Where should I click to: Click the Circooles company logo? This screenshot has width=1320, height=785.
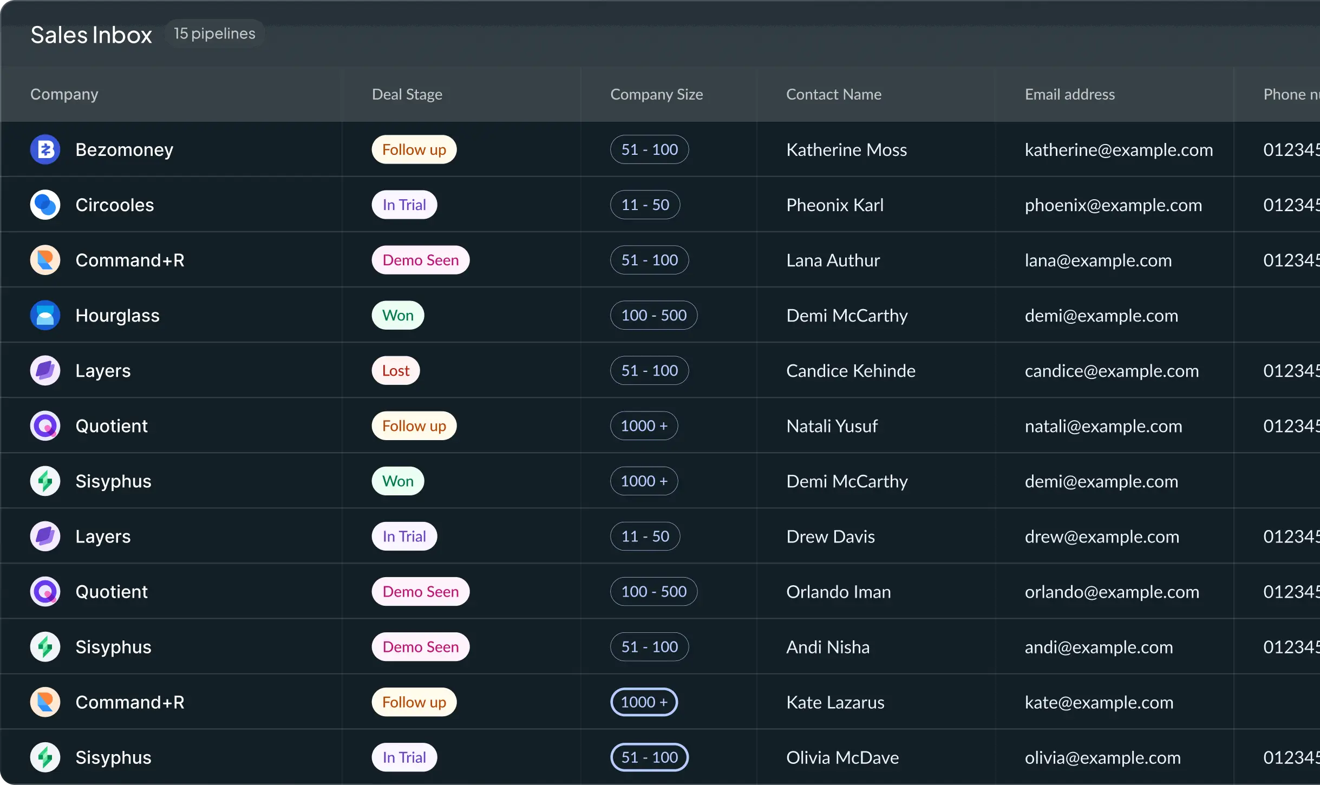45,205
